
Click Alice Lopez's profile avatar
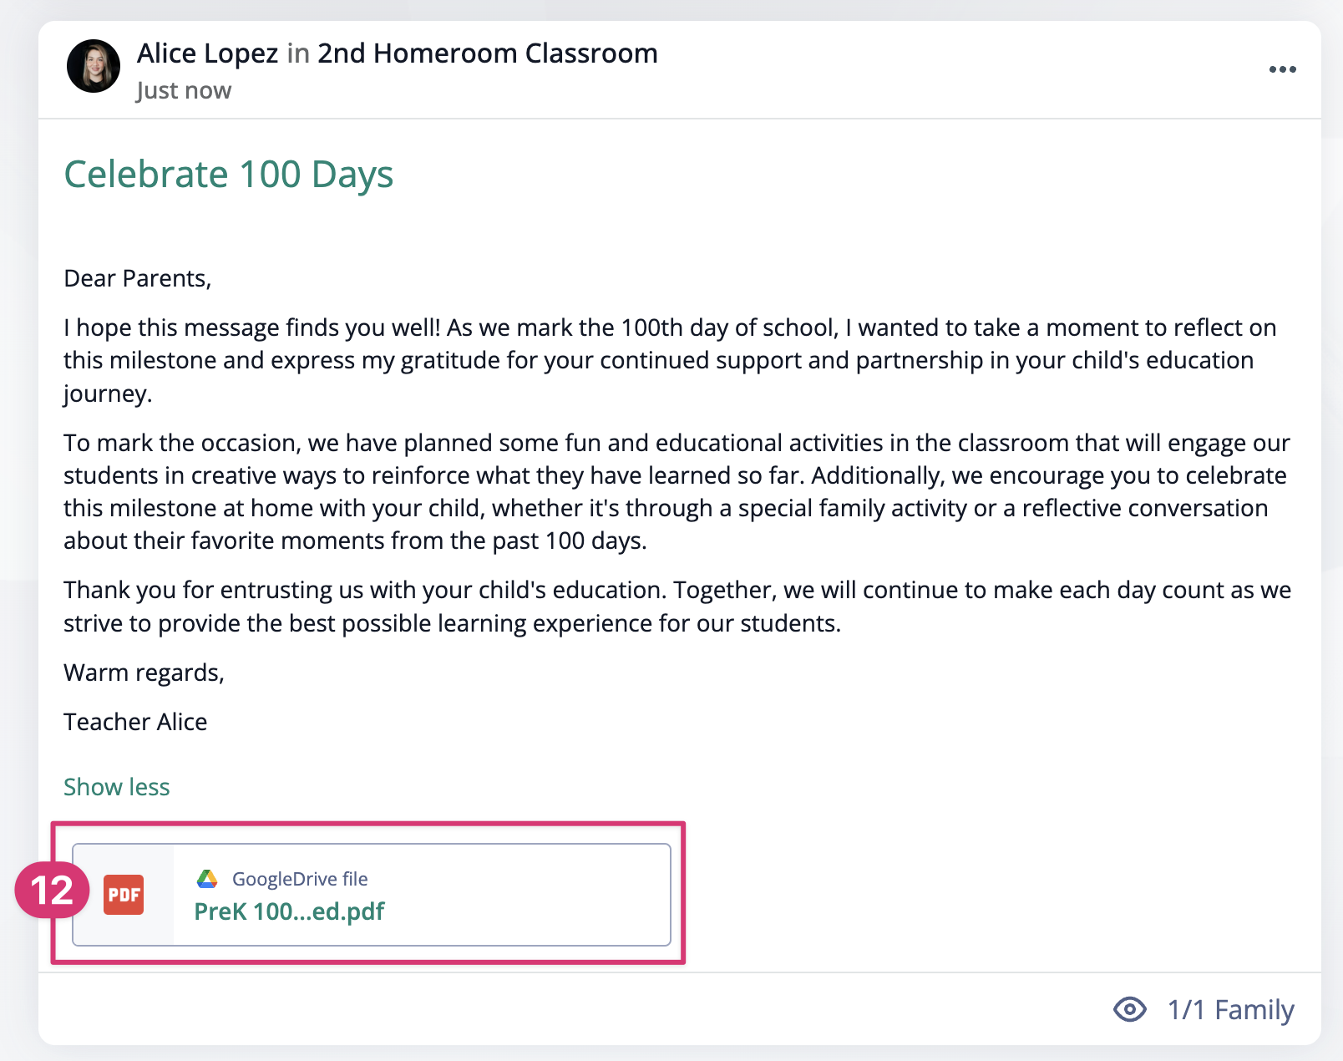(94, 66)
